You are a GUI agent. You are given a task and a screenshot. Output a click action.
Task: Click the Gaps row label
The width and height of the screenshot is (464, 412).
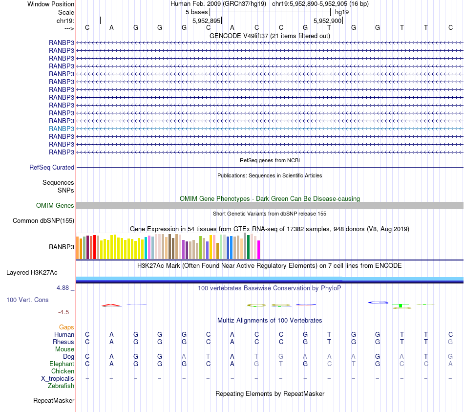click(x=66, y=327)
